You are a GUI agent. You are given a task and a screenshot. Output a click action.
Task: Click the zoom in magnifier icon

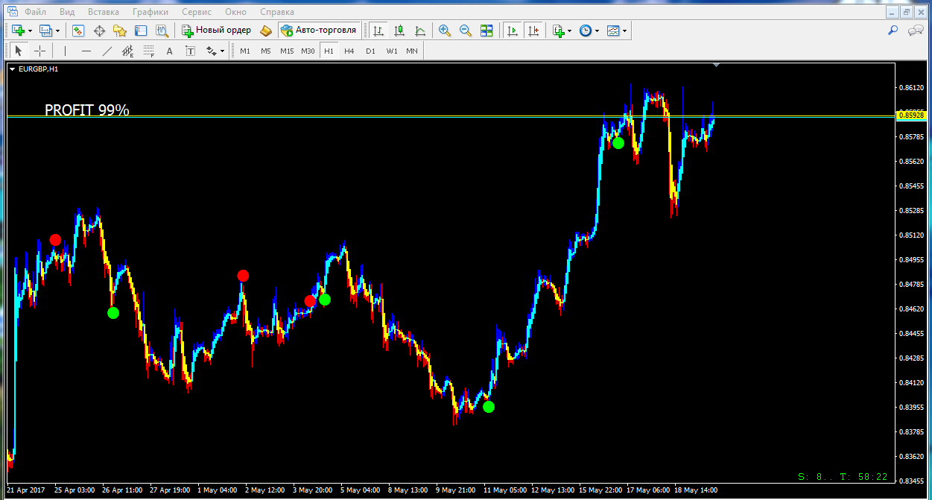click(445, 31)
